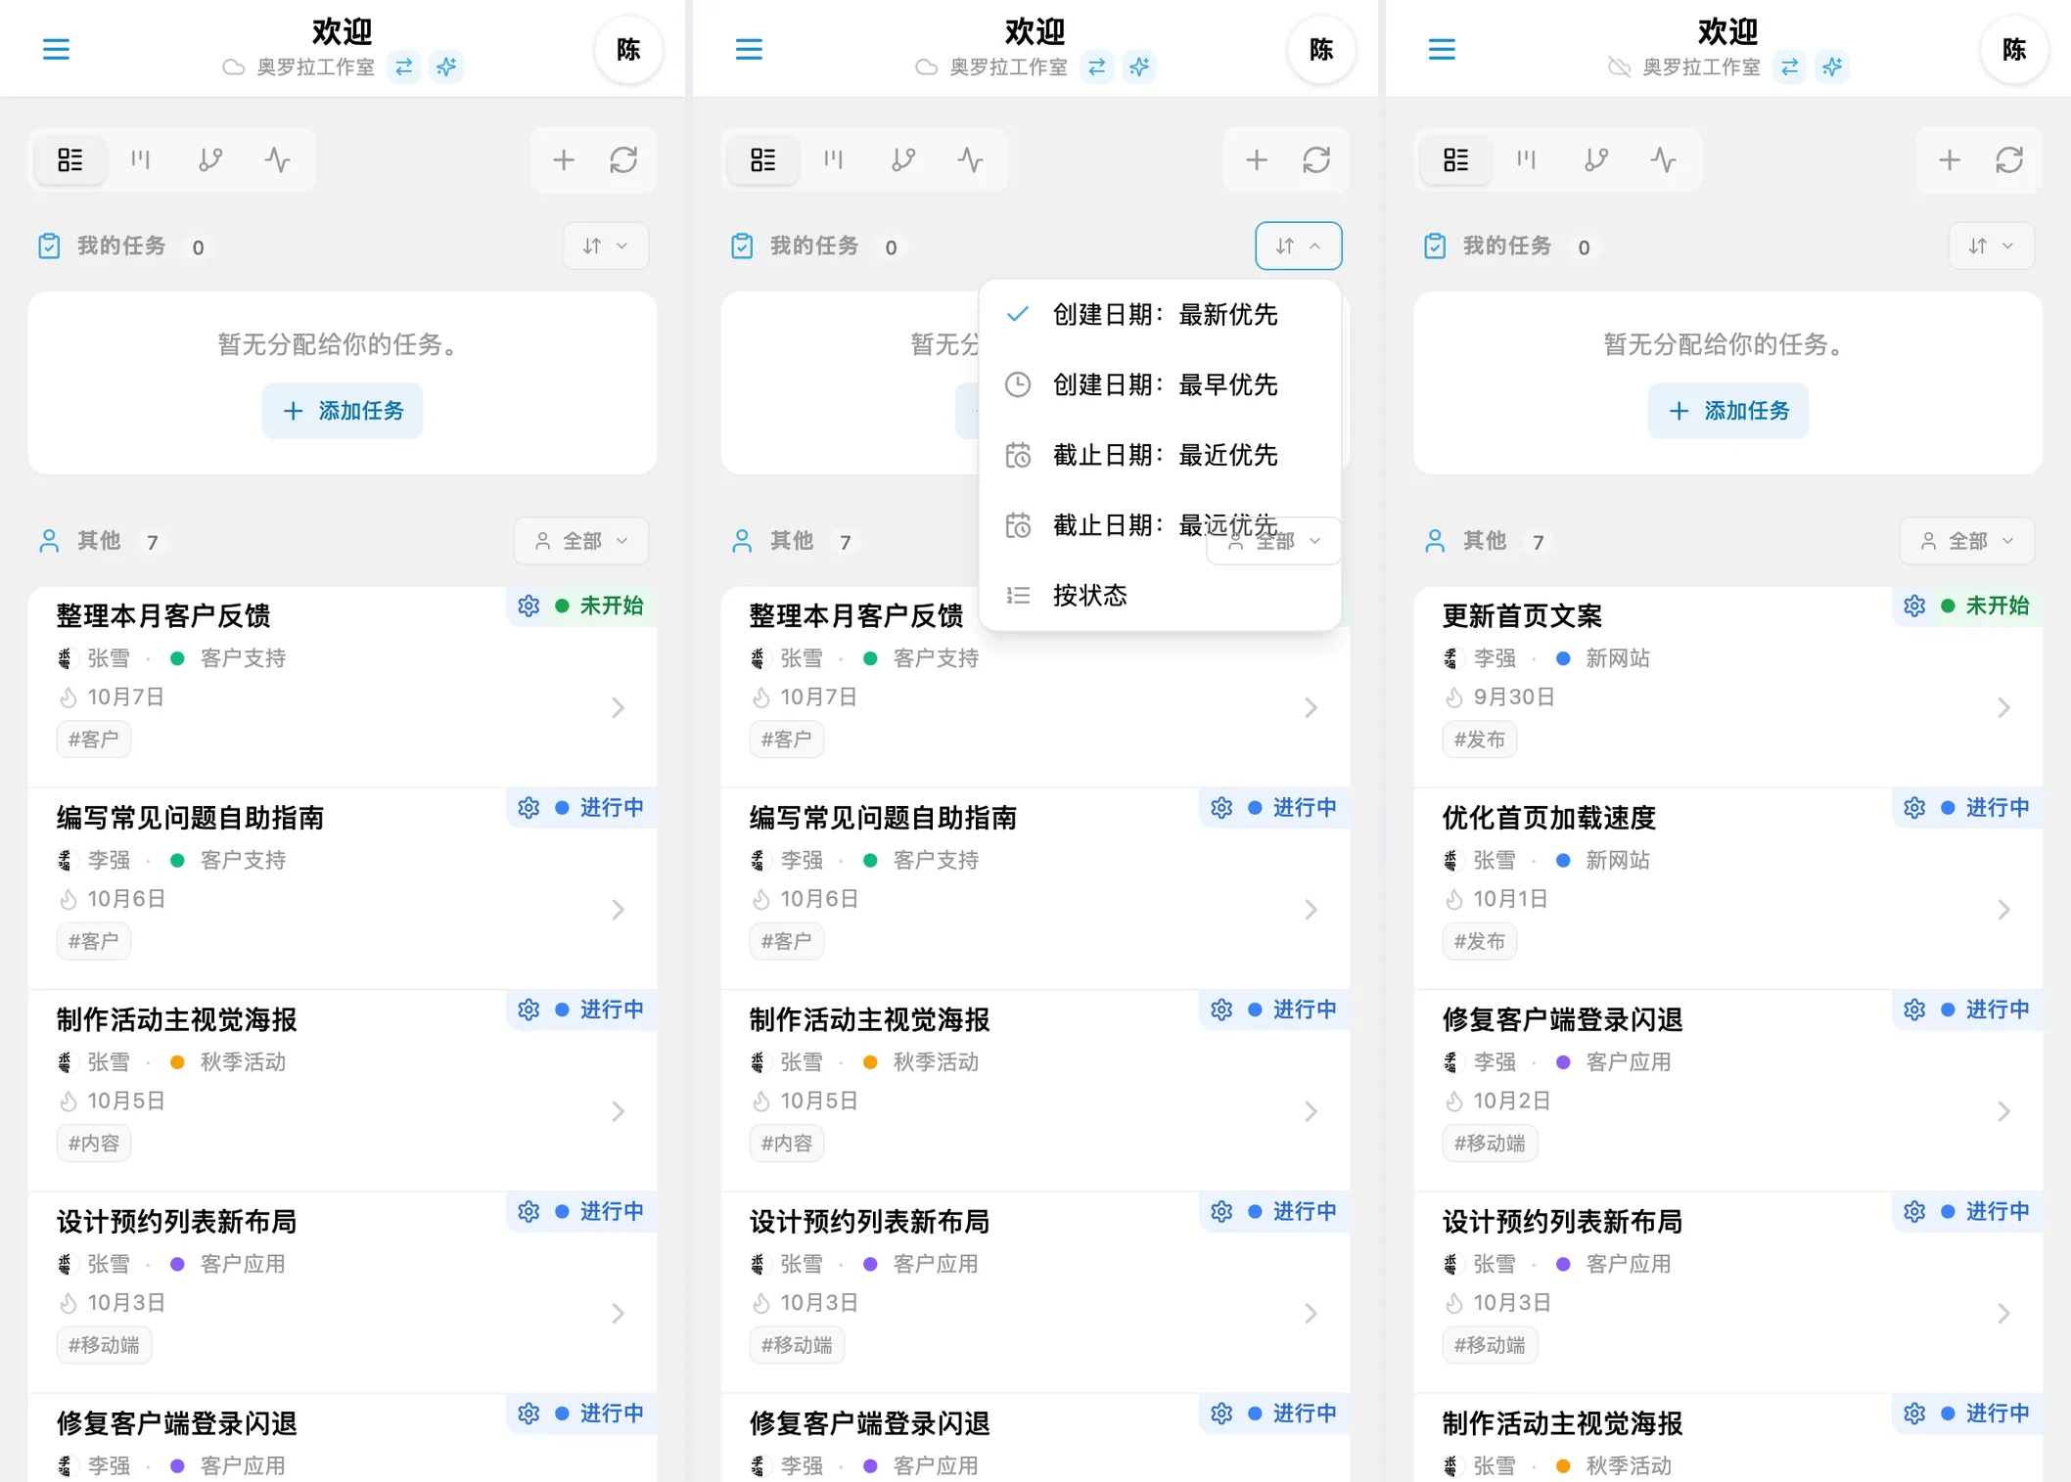Viewport: 2071px width, 1482px height.
Task: Click #移动端 tag on 设计预约列表新布局, middle panel
Action: tap(797, 1346)
